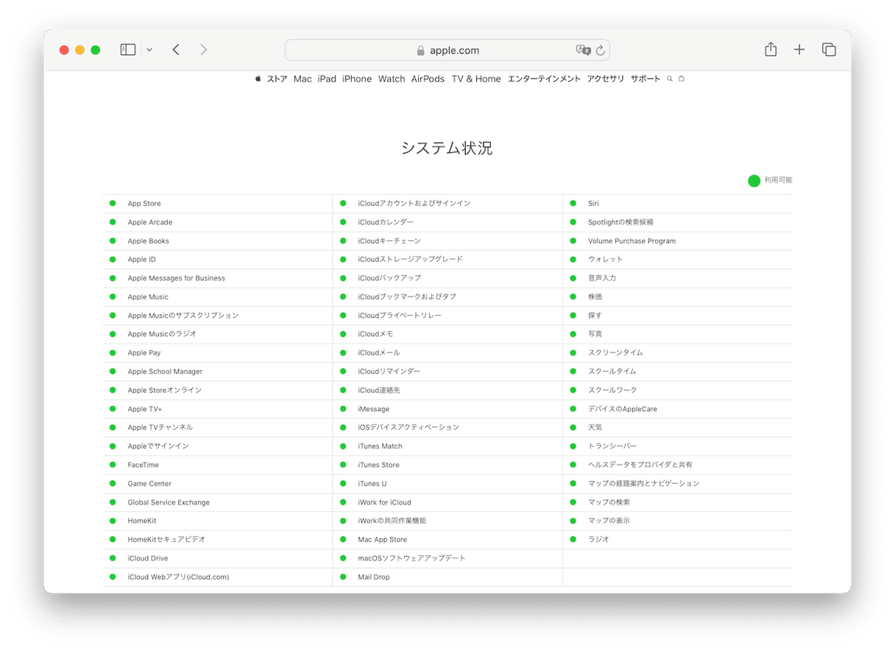Viewport: 895px width, 651px height.
Task: Click the forward navigation arrow
Action: coord(204,50)
